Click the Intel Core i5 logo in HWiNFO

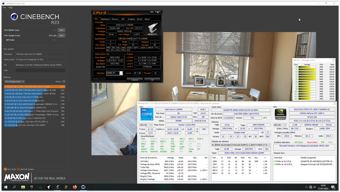pos(147,114)
